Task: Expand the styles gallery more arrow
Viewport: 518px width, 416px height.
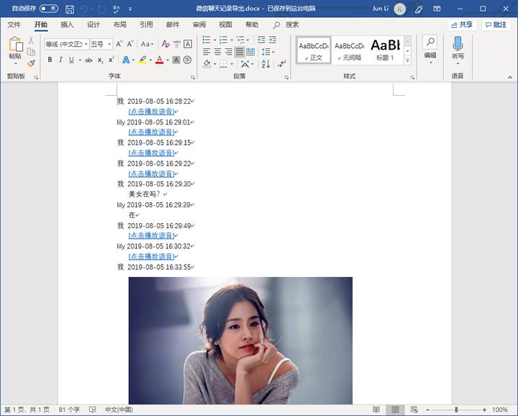Action: tap(407, 61)
